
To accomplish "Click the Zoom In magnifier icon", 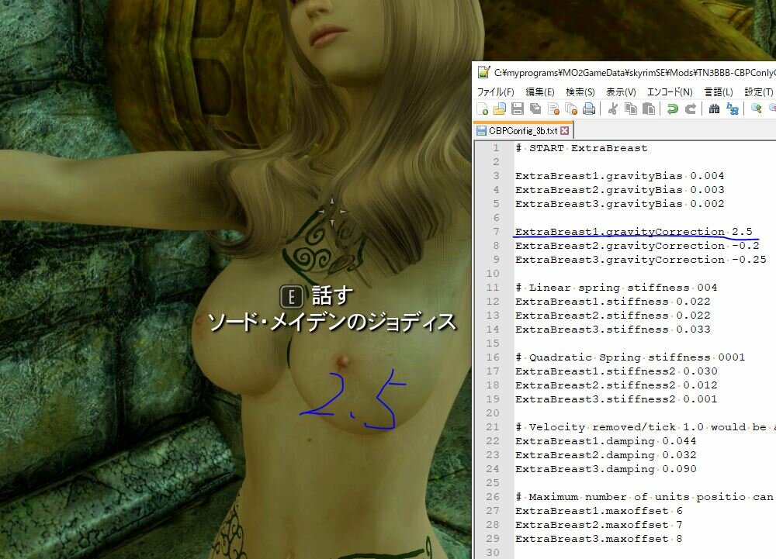I will pyautogui.click(x=756, y=109).
